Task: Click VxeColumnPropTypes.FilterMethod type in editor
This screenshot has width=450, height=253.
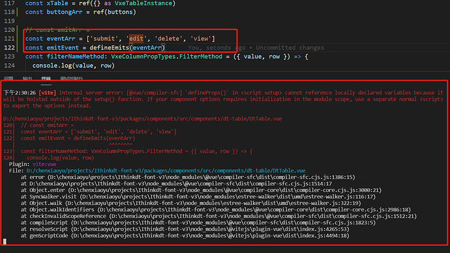Action: (167, 57)
